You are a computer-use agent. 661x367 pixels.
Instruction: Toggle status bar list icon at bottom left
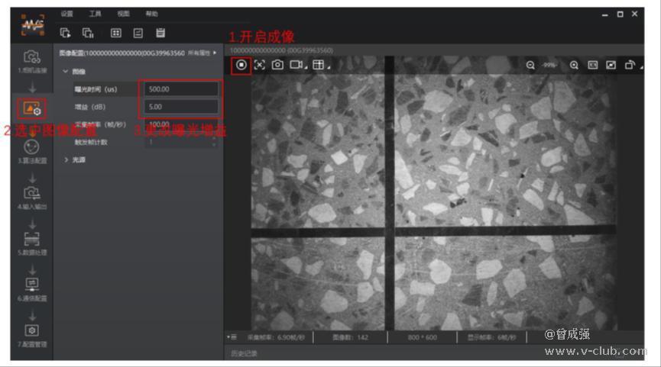click(x=232, y=337)
